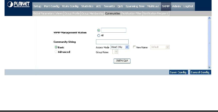218x112 pixels.
Task: Go to the Spanning Tree menu
Action: click(134, 6)
